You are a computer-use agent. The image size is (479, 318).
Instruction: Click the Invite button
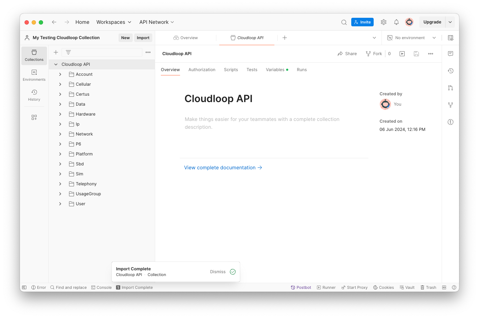tap(362, 22)
